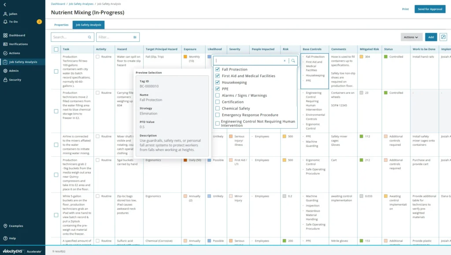Screen dimensions: 451x255
Task: Click the magnifier in base controls search
Action: tap(293, 61)
